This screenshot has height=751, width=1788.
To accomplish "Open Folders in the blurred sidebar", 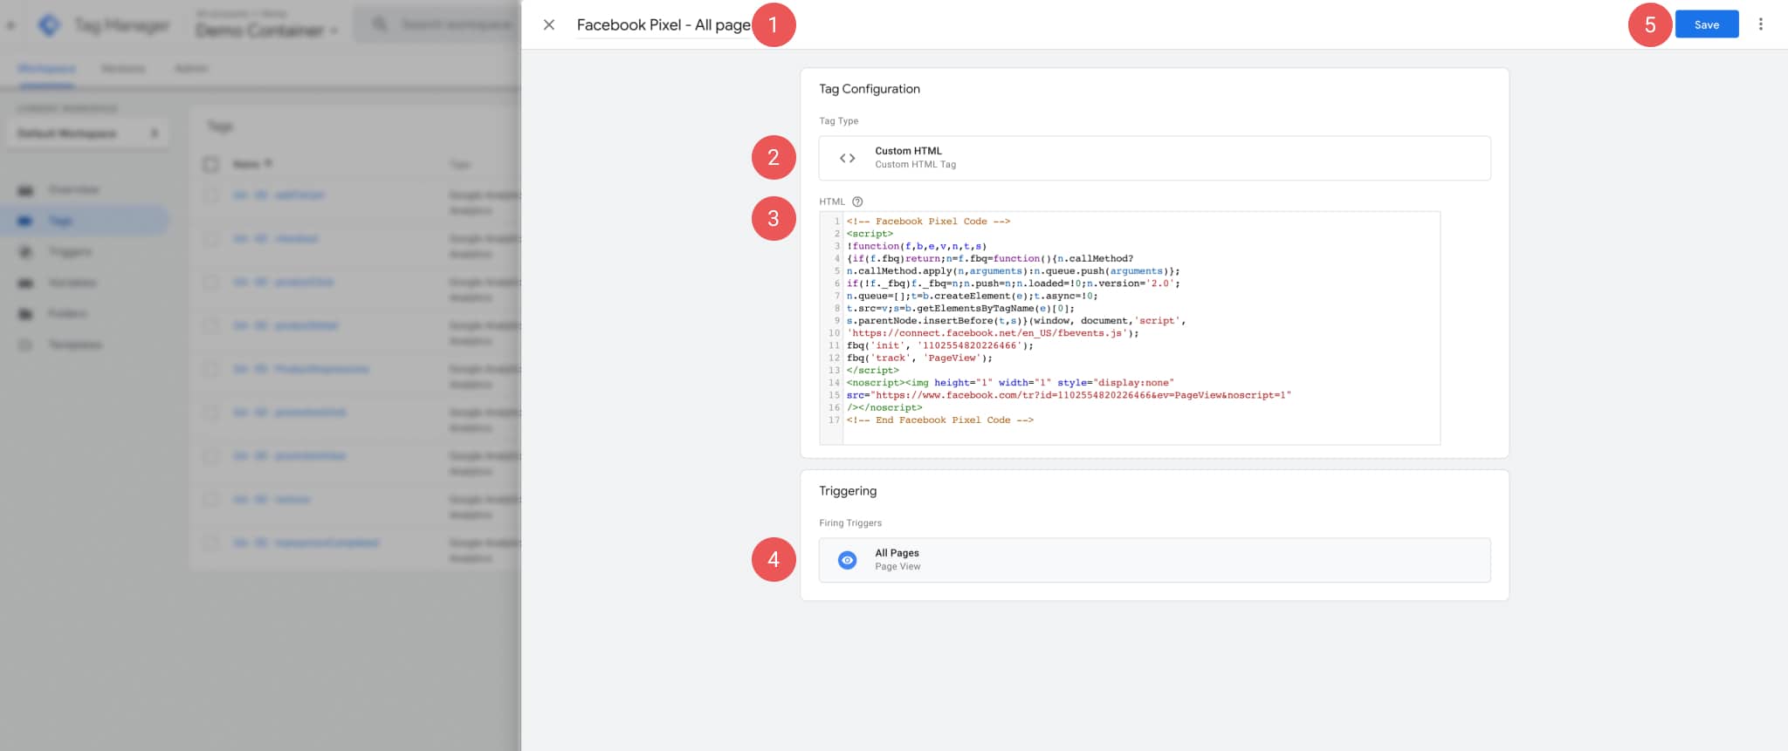I will (67, 314).
